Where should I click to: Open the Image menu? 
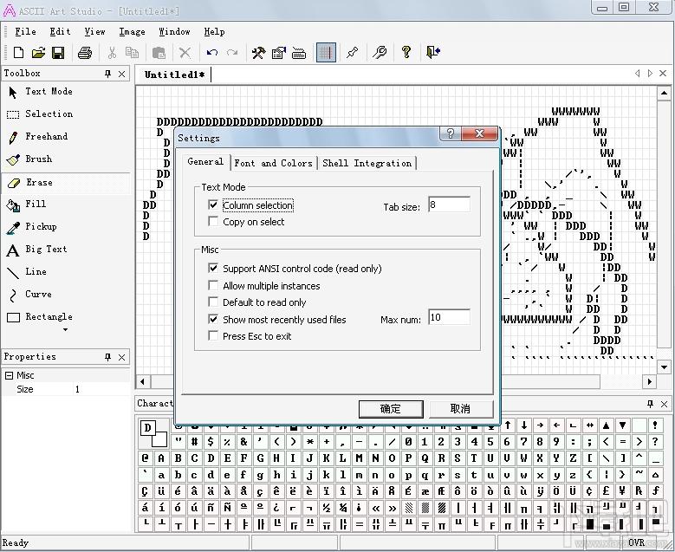[x=132, y=31]
